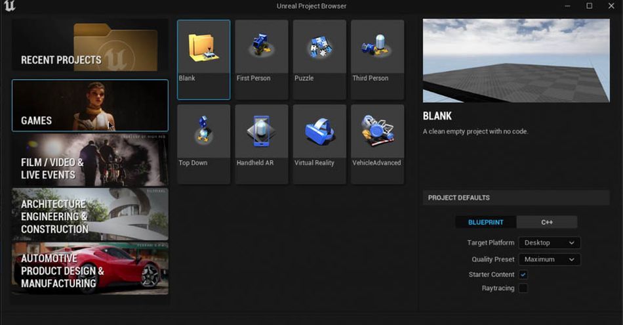Open Film / Video & Live Events category
The height and width of the screenshot is (325, 623).
click(90, 160)
